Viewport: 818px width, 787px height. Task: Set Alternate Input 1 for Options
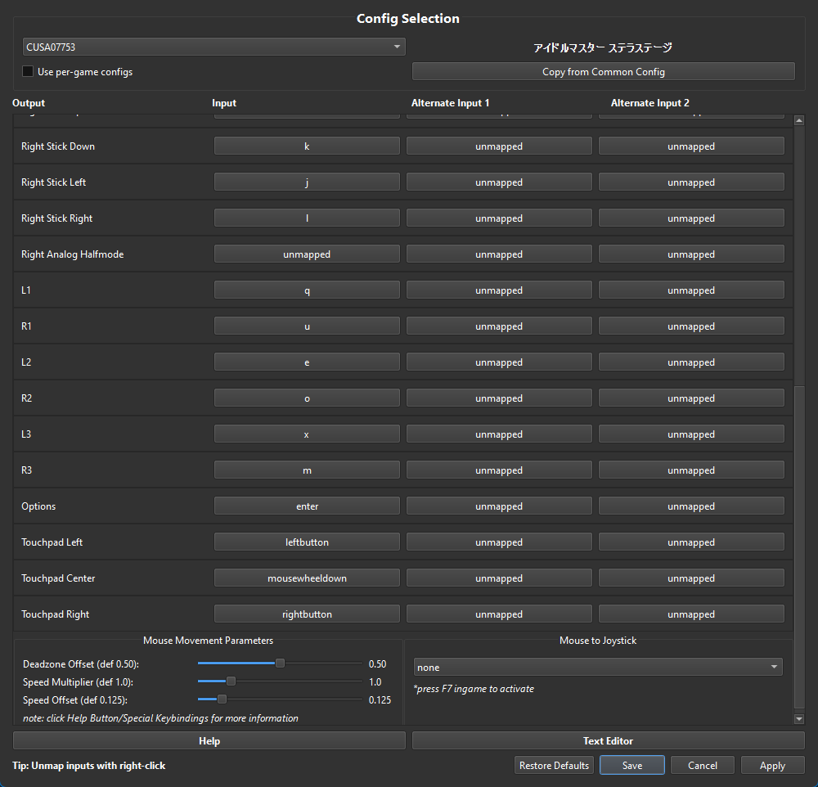499,506
